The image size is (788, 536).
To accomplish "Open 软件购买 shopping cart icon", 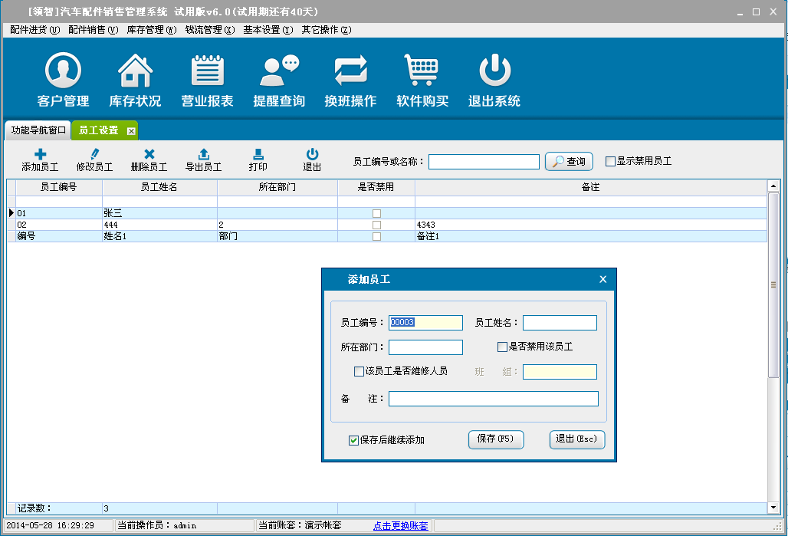I will point(422,71).
